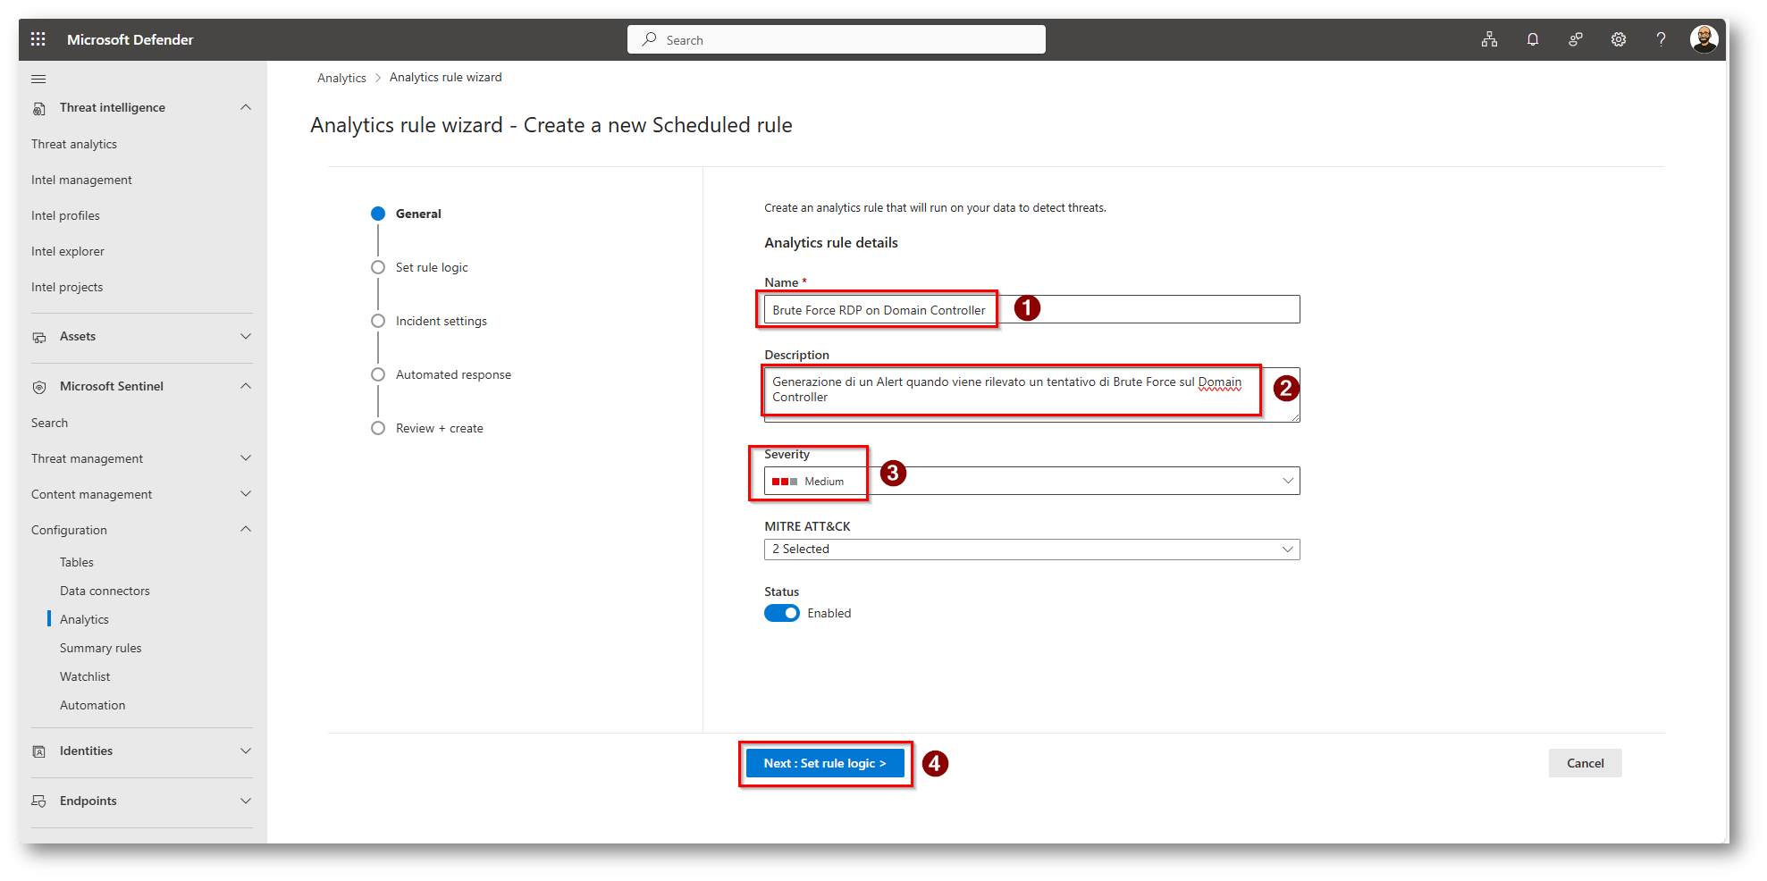Open the Severity dropdown
The height and width of the screenshot is (881, 1767).
(x=1031, y=481)
